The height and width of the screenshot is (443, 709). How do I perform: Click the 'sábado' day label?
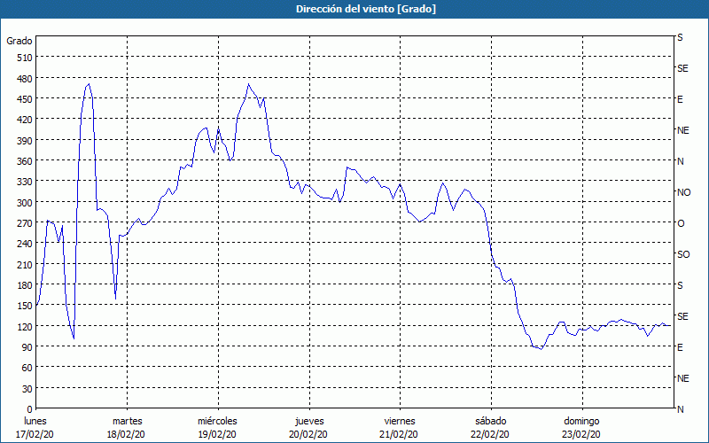(x=491, y=422)
